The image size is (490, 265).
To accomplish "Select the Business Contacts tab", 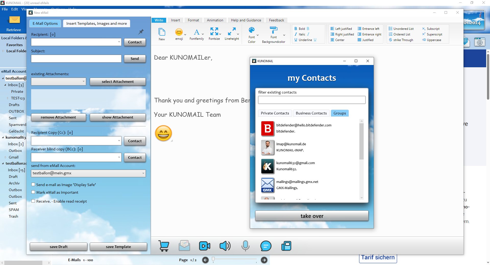I will 311,113.
